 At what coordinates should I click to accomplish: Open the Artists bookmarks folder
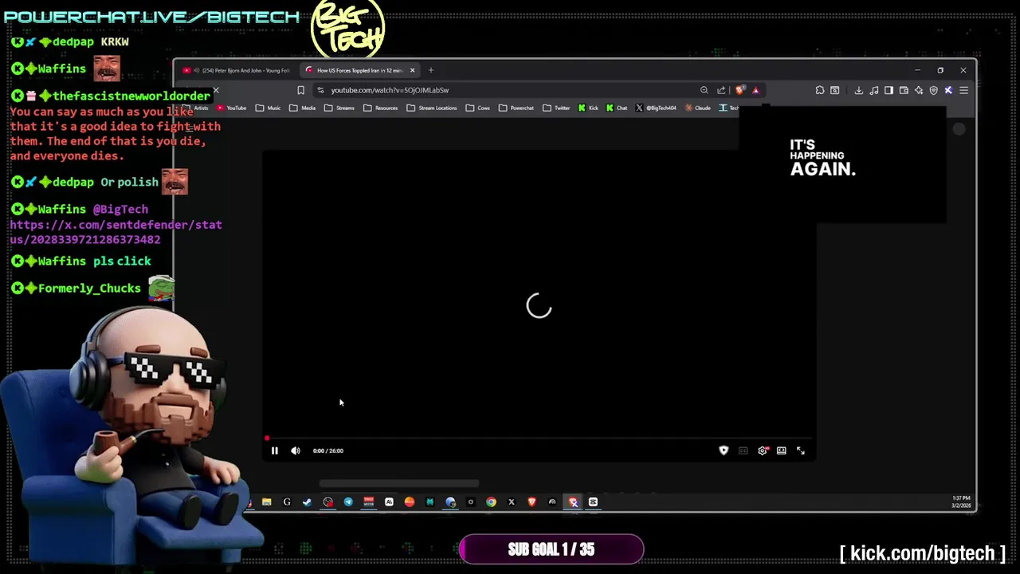(x=195, y=108)
